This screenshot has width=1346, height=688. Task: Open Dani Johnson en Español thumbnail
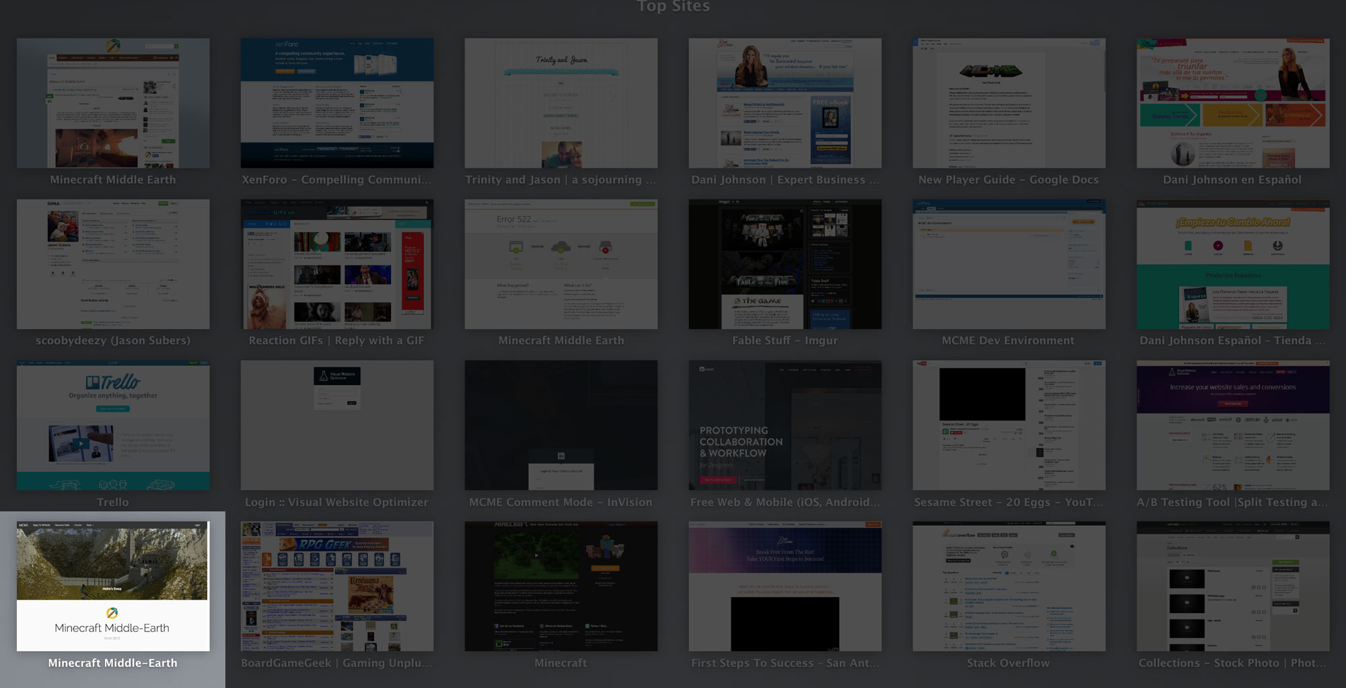click(1234, 103)
